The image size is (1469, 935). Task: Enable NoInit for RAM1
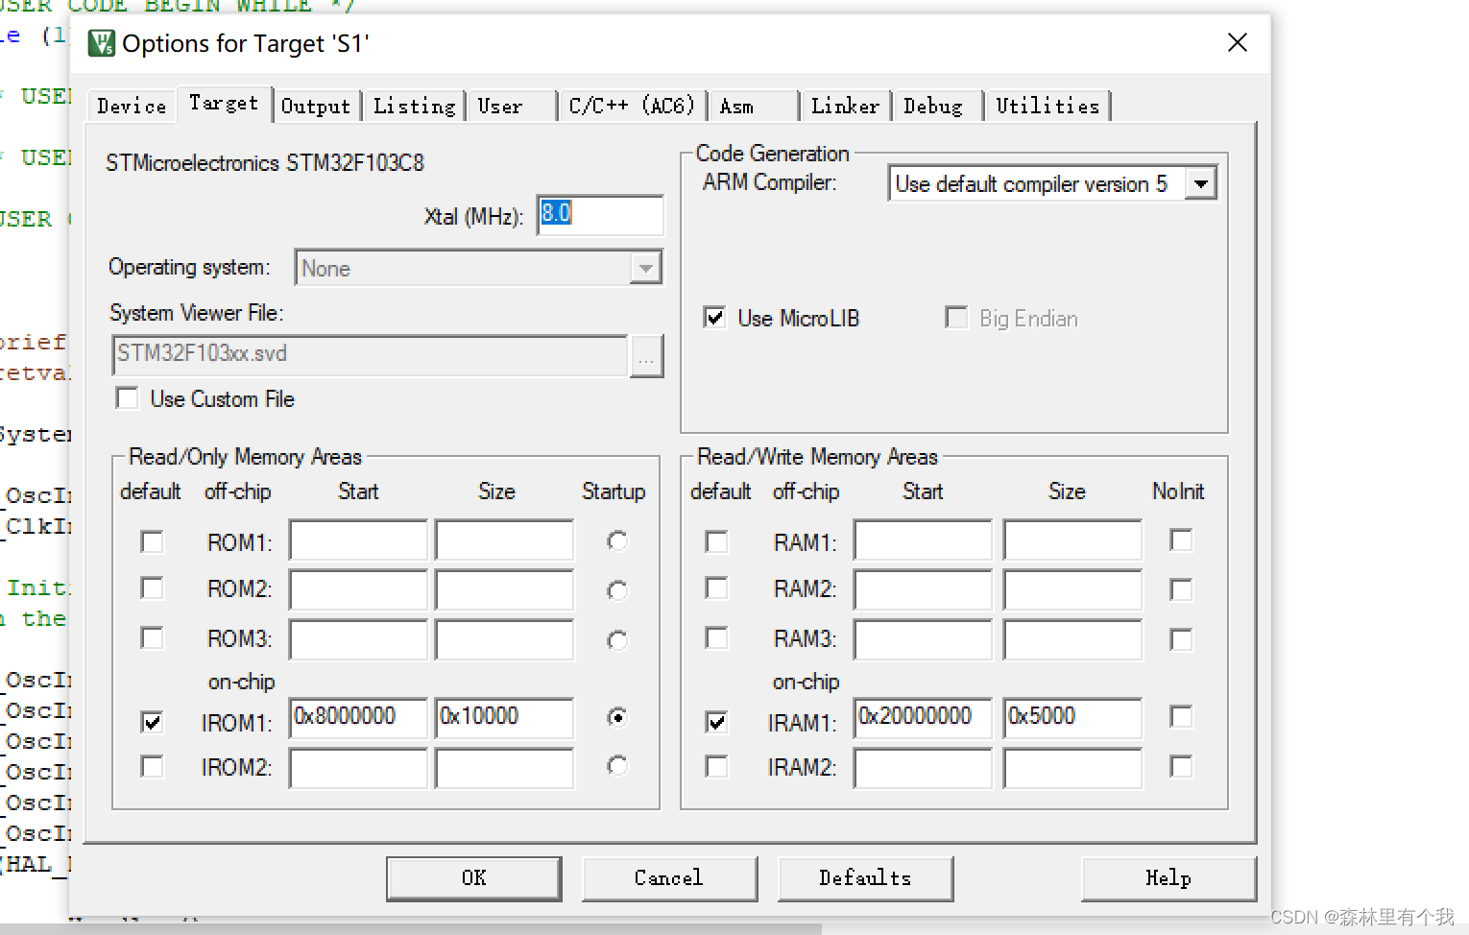point(1181,540)
